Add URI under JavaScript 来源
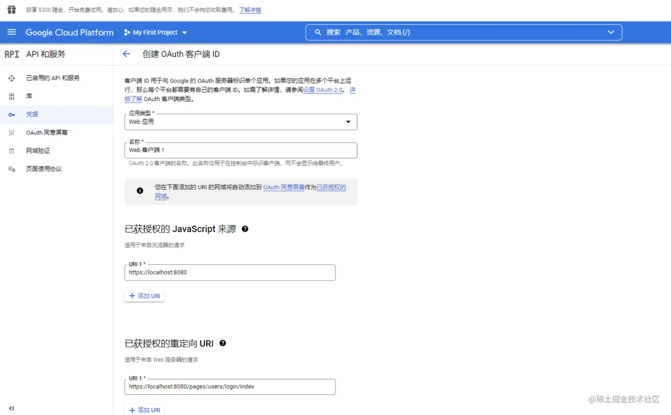This screenshot has width=671, height=415. pos(144,296)
